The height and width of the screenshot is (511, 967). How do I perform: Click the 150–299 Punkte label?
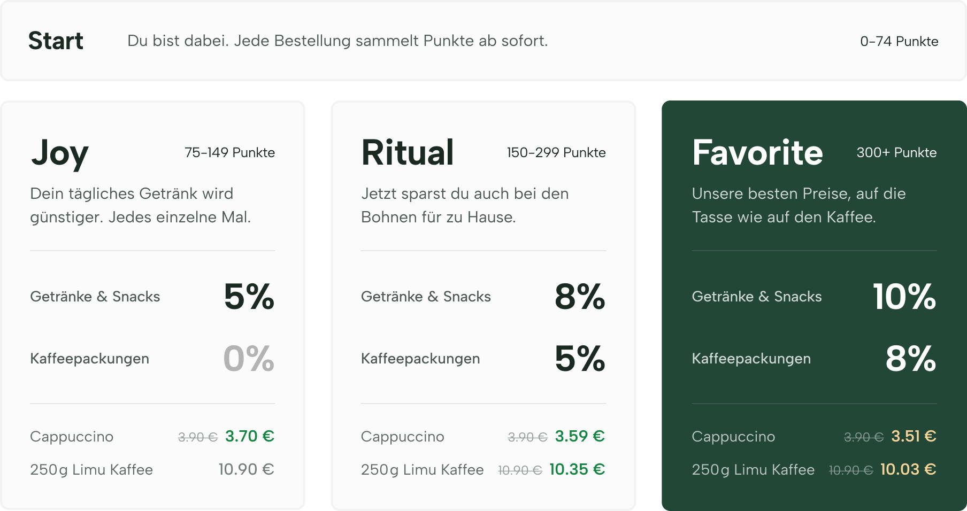pyautogui.click(x=556, y=152)
